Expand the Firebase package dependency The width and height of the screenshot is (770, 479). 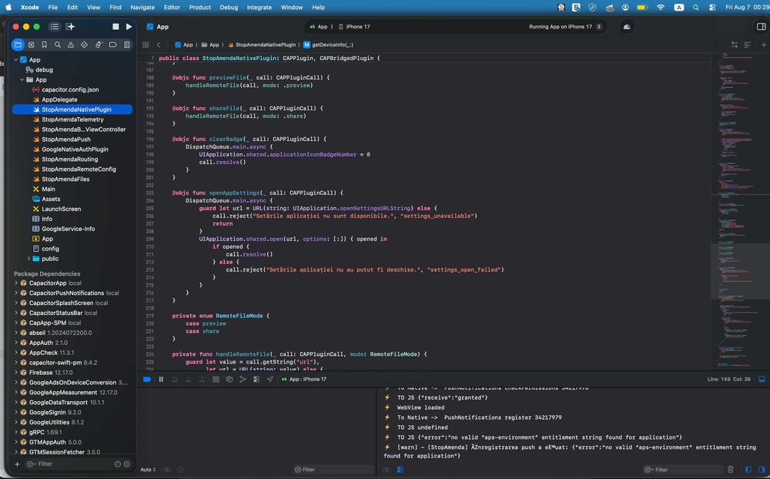point(16,373)
